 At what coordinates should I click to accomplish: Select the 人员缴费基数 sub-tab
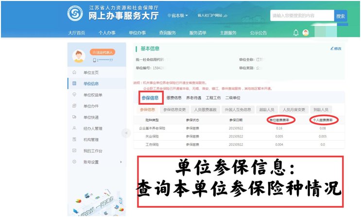(x=204, y=110)
